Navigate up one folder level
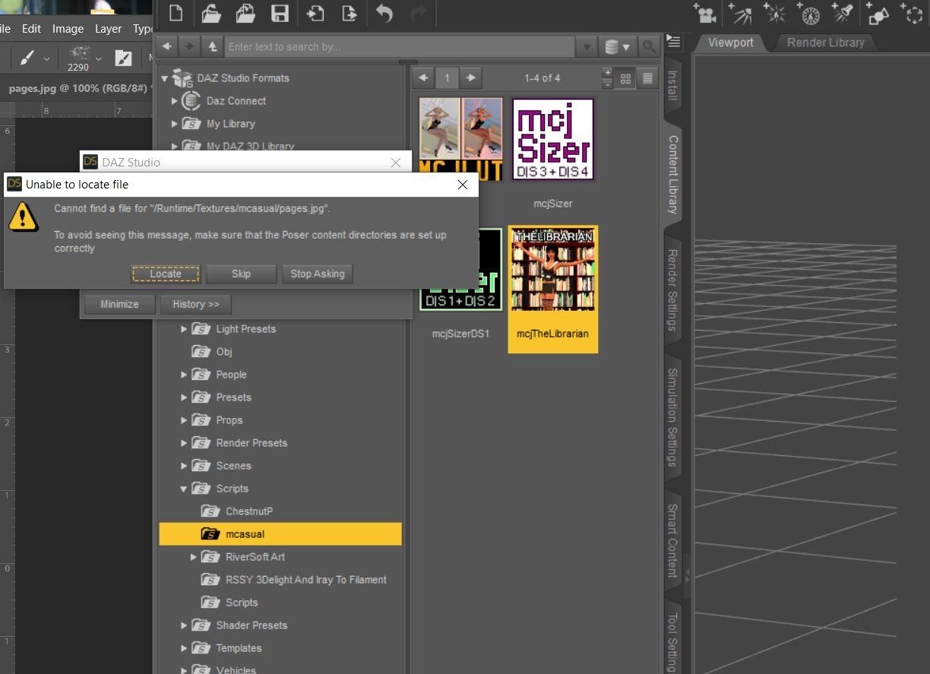930x674 pixels. (212, 46)
